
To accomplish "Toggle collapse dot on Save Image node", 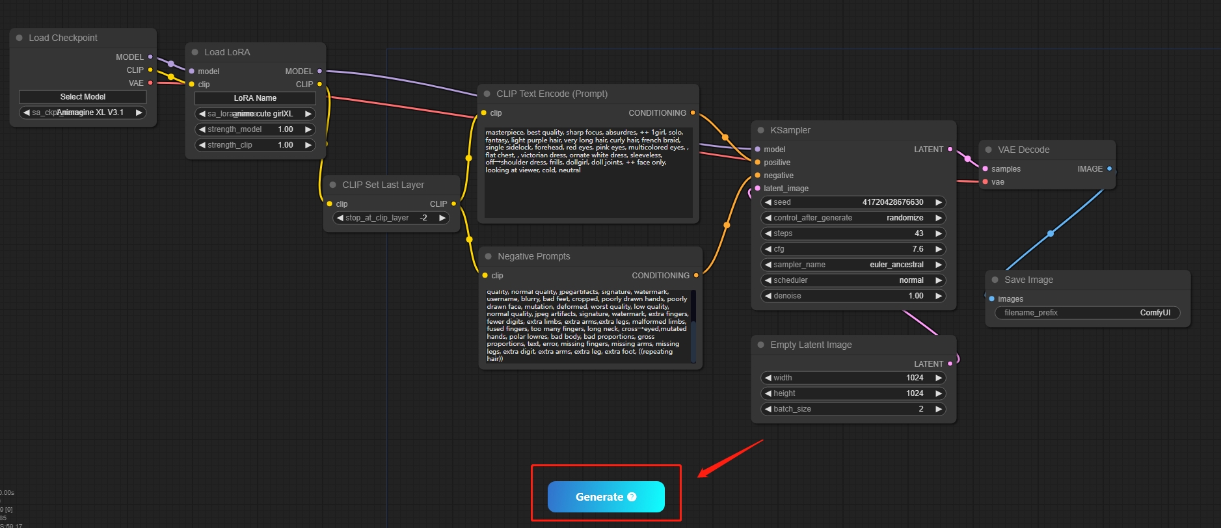I will [x=995, y=280].
